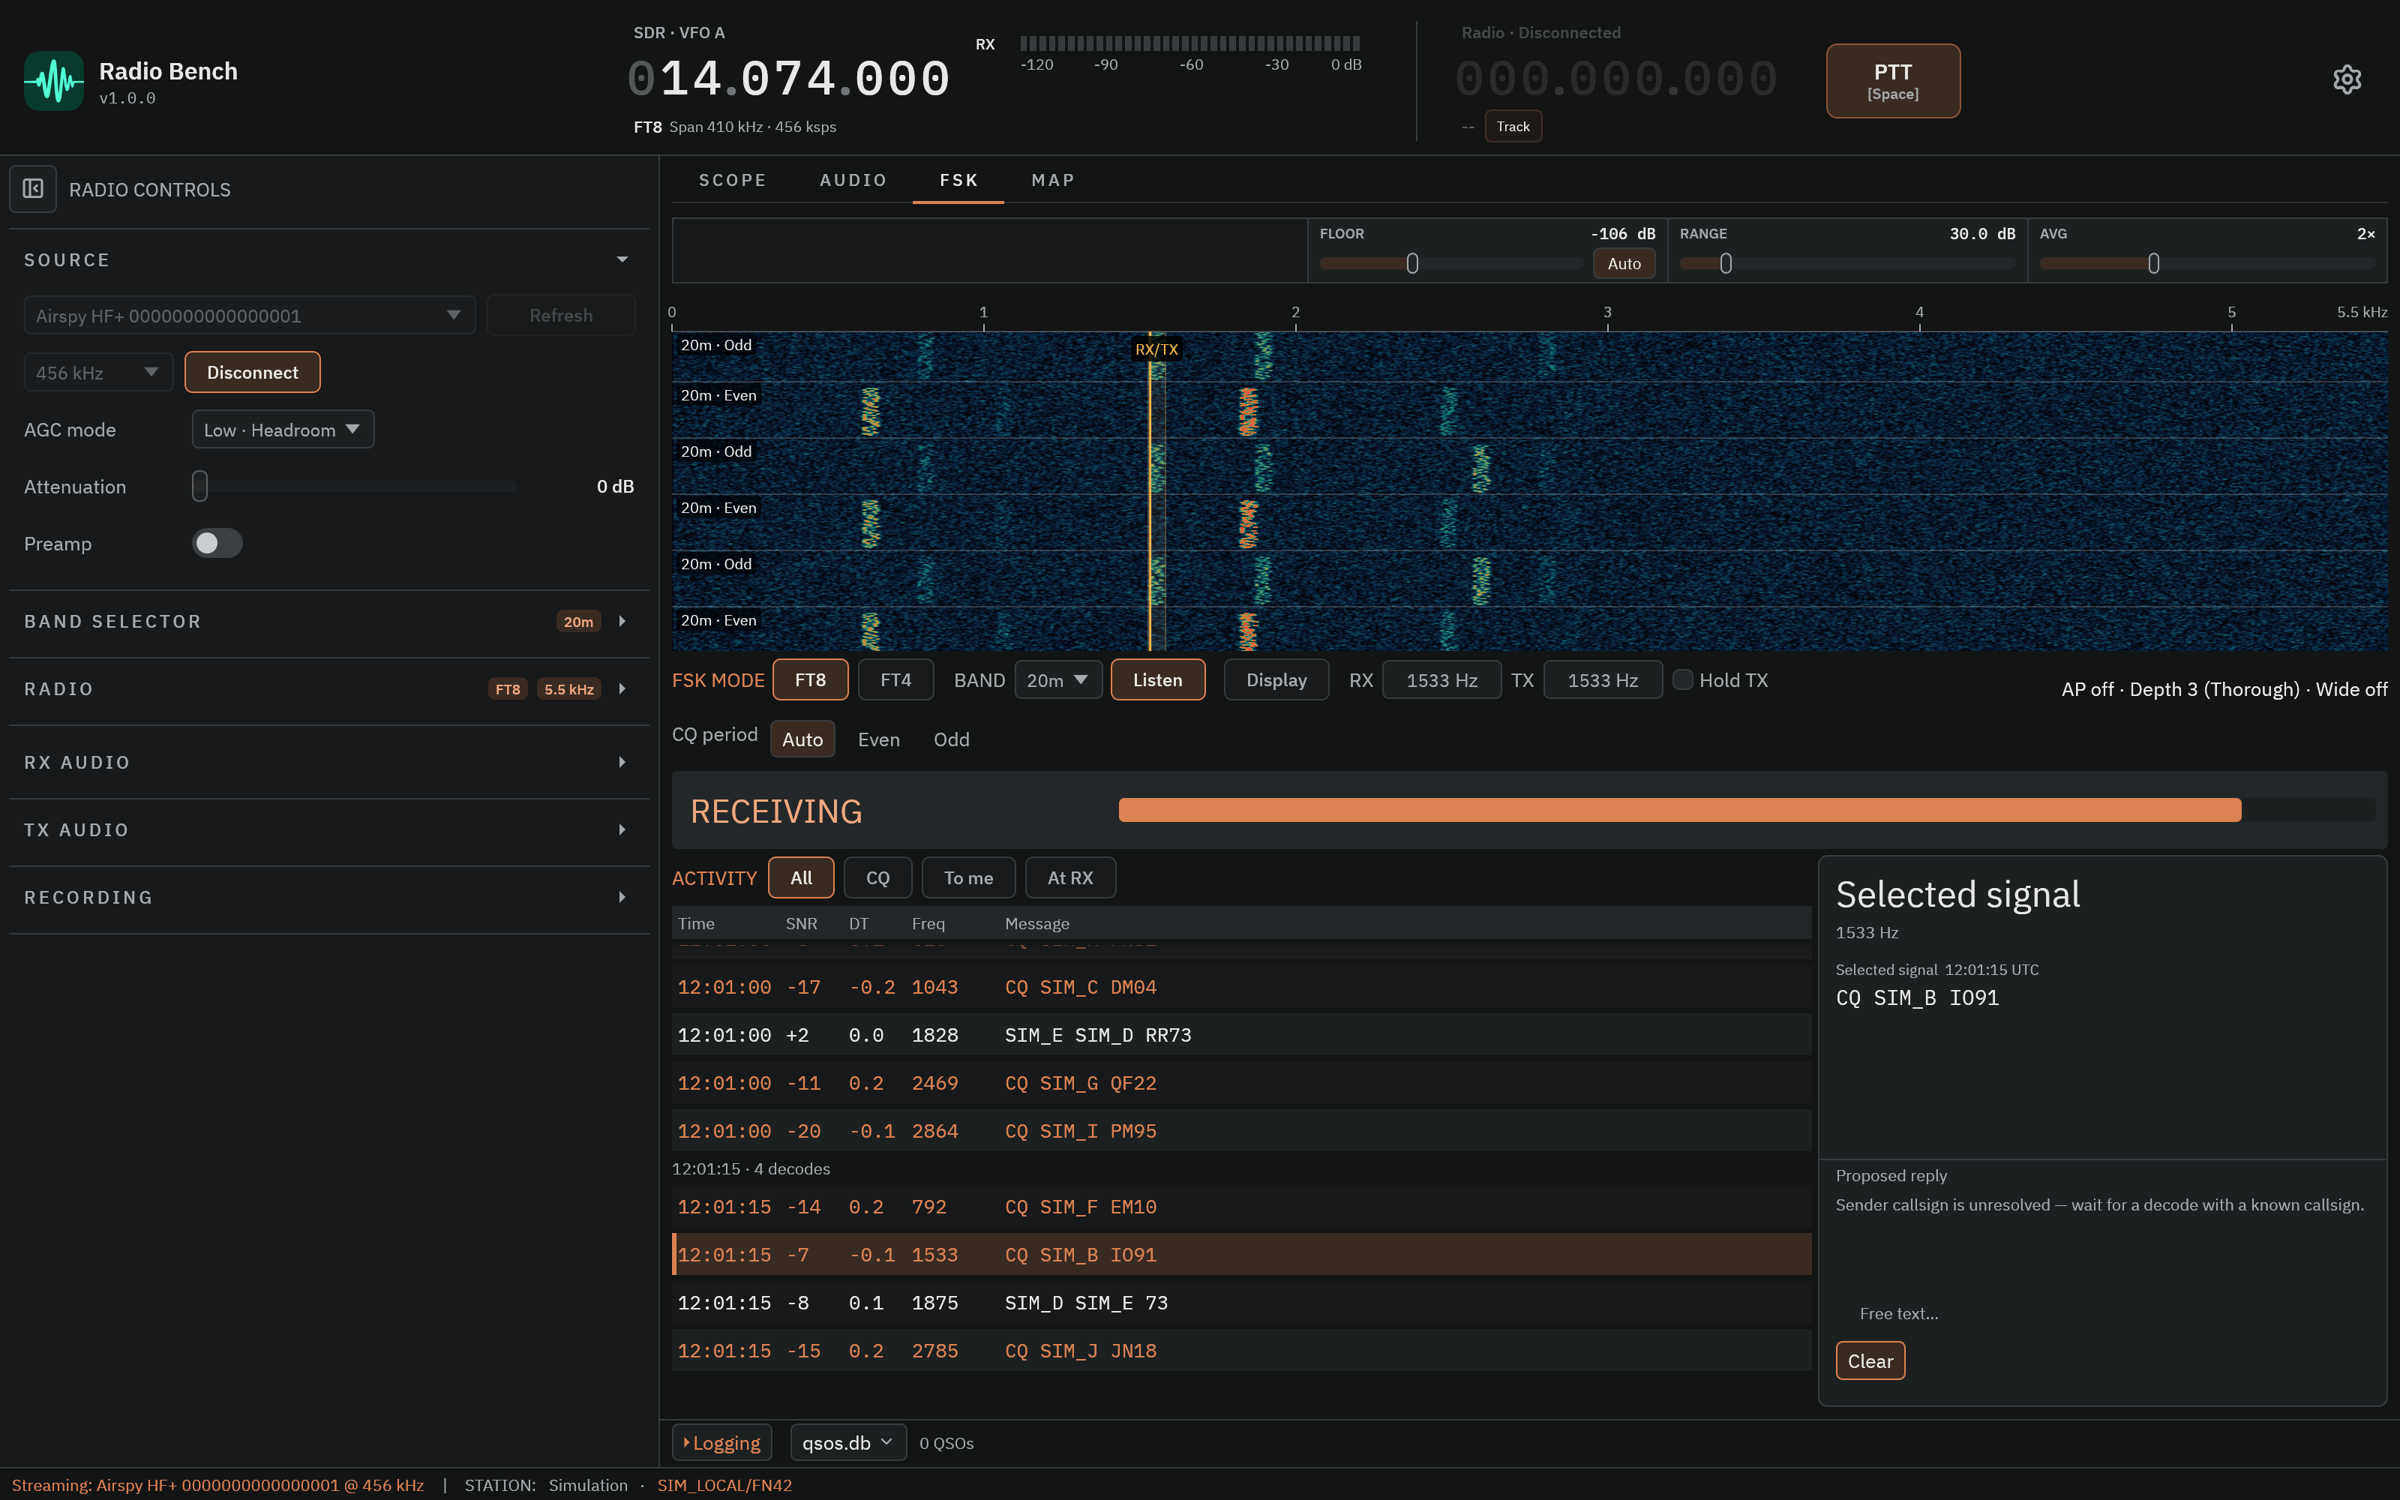Click the Radio Bench waveform logo

tap(53, 80)
